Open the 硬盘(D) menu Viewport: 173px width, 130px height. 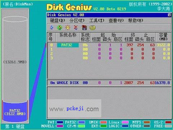click(x=57, y=21)
